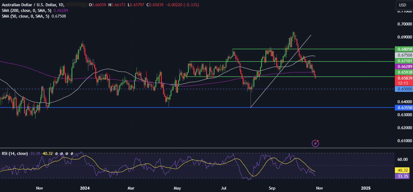
Task: Click the Jul label on time axis
Action: tap(224, 188)
